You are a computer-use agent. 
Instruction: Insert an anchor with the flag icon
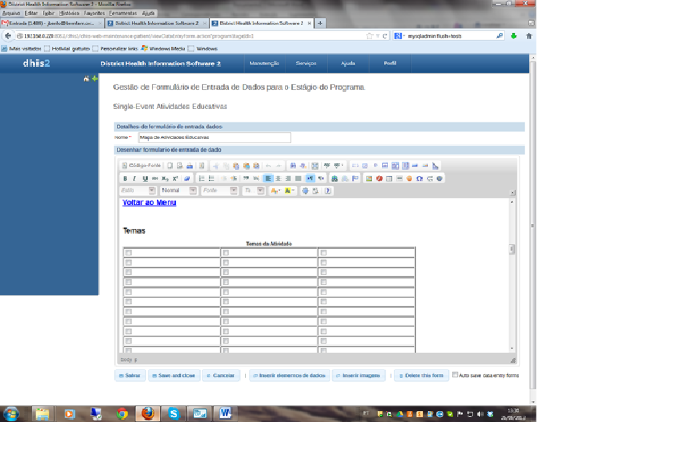coord(355,178)
